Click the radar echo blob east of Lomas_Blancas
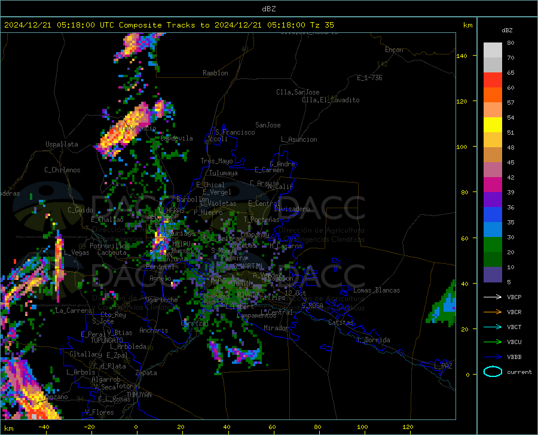Image resolution: width=538 pixels, height=435 pixels. point(442,304)
